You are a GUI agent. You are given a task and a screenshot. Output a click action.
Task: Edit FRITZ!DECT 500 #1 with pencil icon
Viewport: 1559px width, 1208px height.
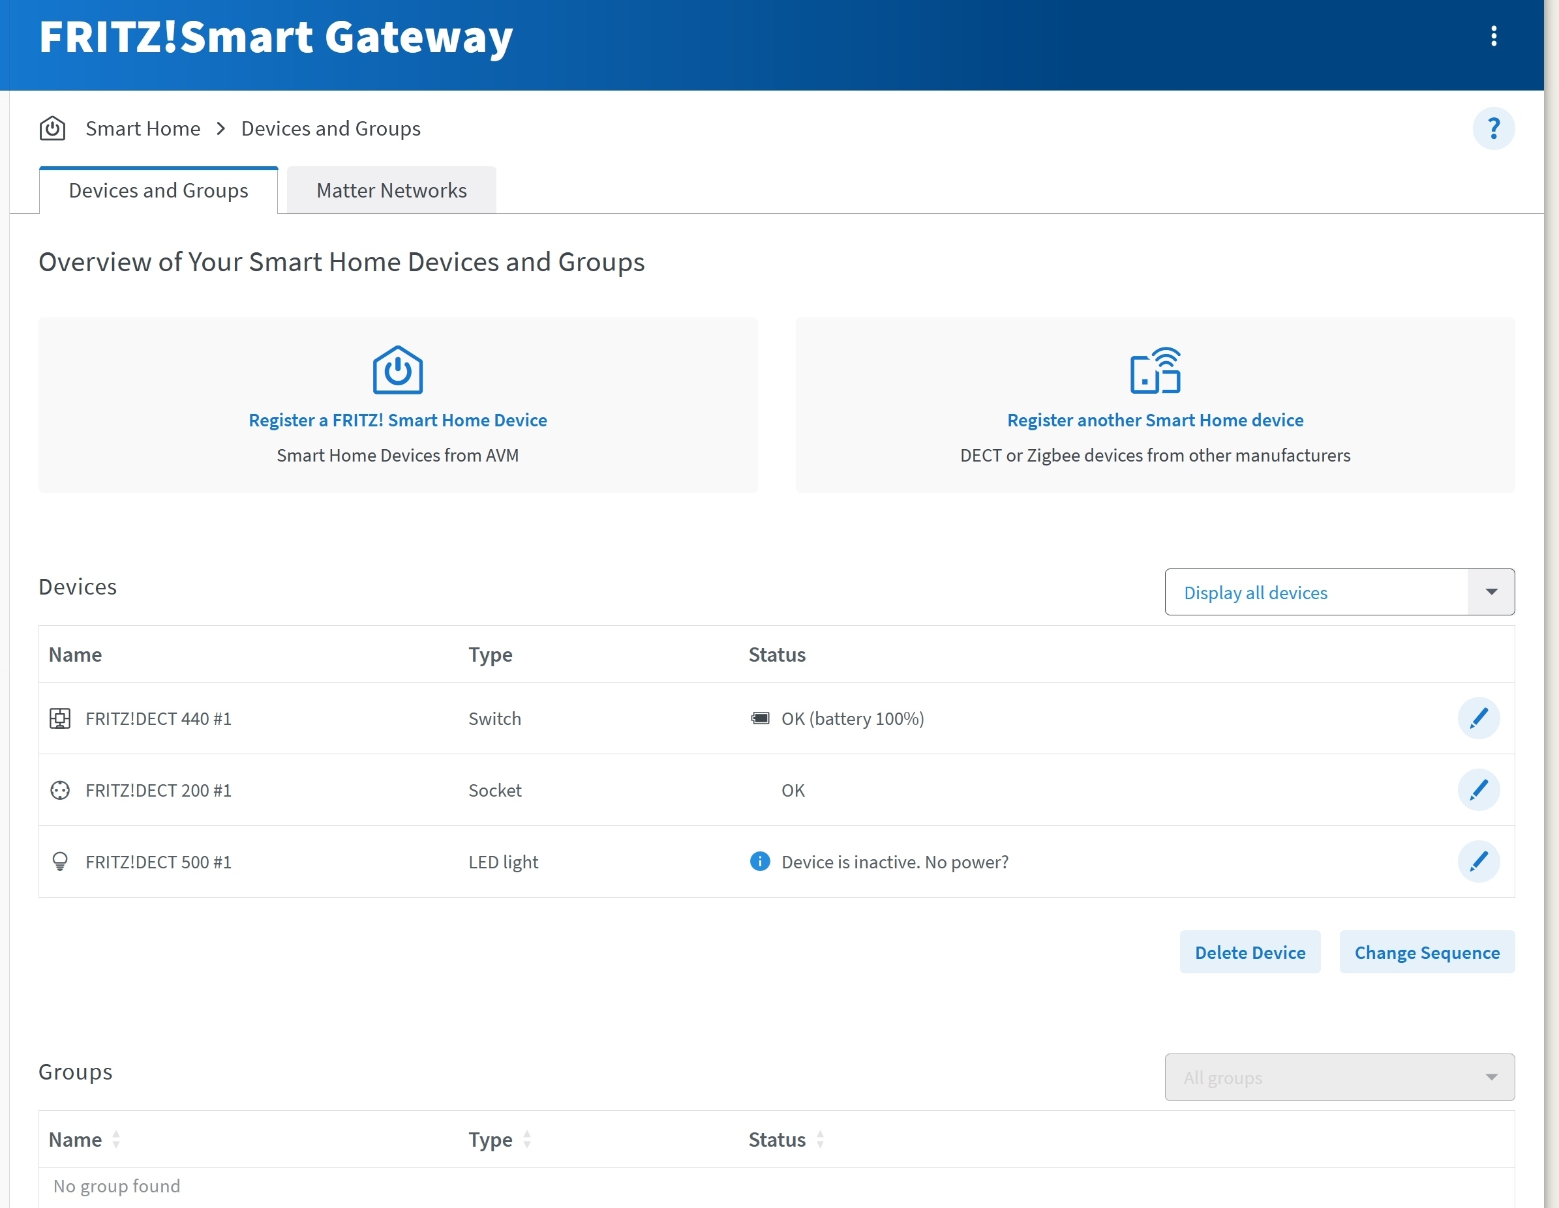(x=1478, y=862)
